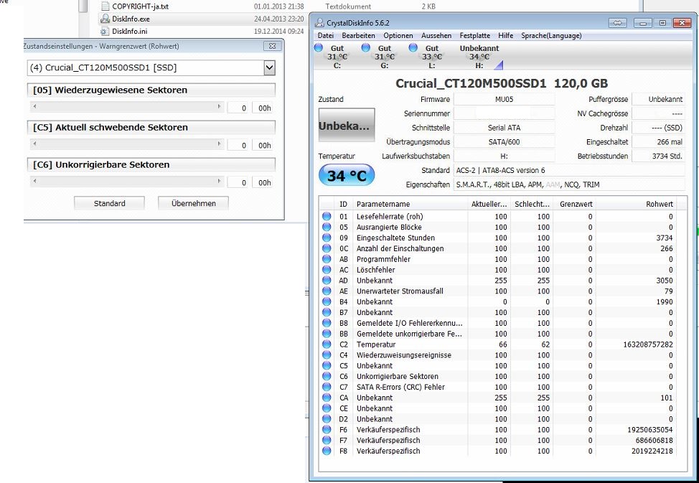Select the file DiskInfo.ini in Explorer
The width and height of the screenshot is (699, 483).
[x=130, y=31]
